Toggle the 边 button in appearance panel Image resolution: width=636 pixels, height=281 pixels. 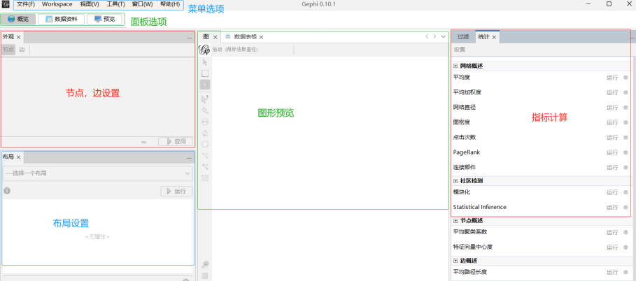click(x=22, y=50)
